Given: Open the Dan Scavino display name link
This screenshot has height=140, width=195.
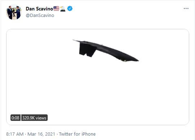Looking at the screenshot, I should (39, 9).
